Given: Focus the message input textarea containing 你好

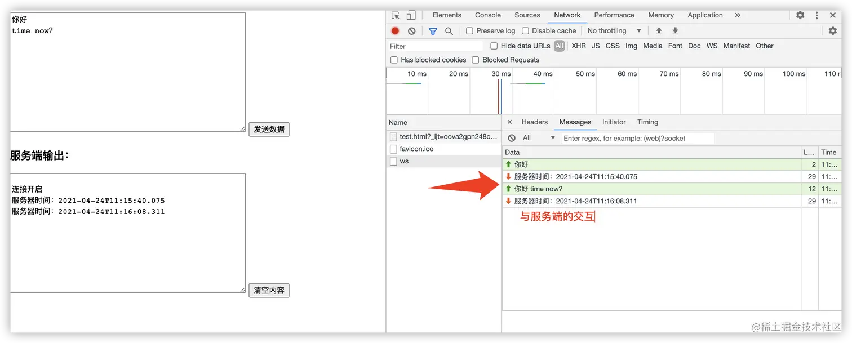Looking at the screenshot, I should tap(128, 72).
